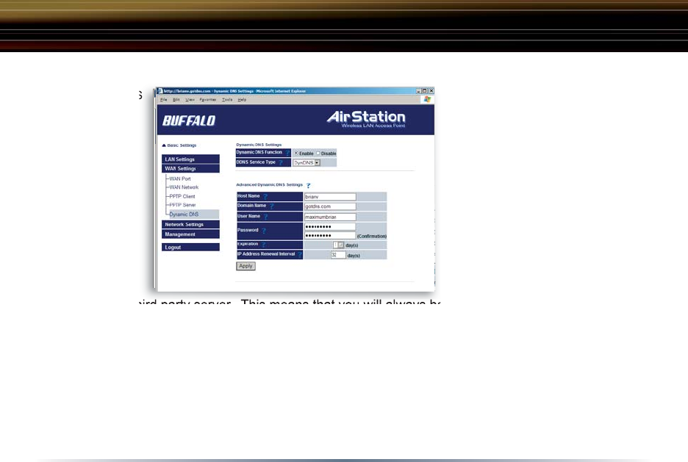Click the User Name input field
The width and height of the screenshot is (688, 462).
coord(330,217)
